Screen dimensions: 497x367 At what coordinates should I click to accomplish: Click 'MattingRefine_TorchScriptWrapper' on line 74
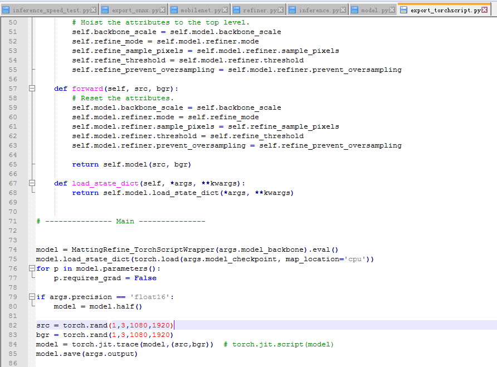tap(143, 249)
